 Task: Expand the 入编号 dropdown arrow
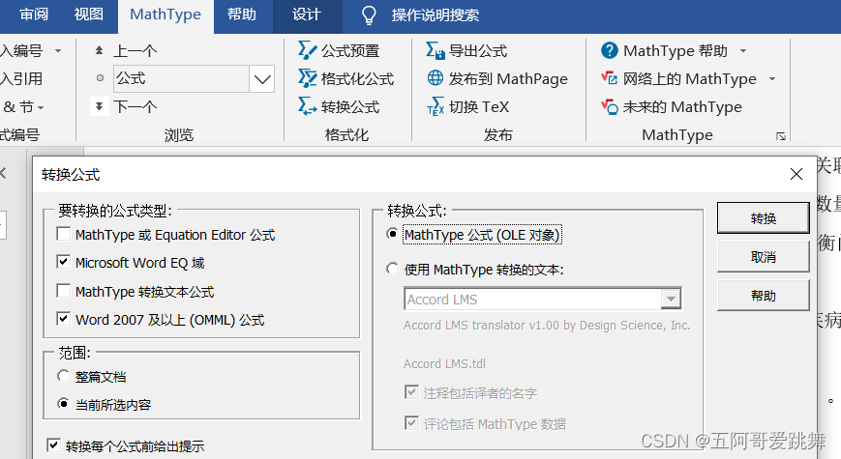point(58,51)
